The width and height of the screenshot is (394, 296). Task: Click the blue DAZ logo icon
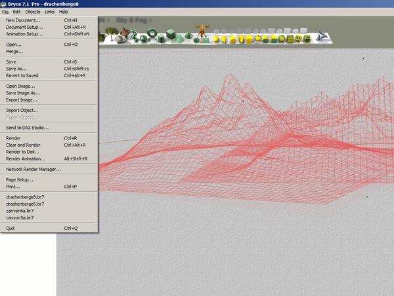[x=322, y=37]
